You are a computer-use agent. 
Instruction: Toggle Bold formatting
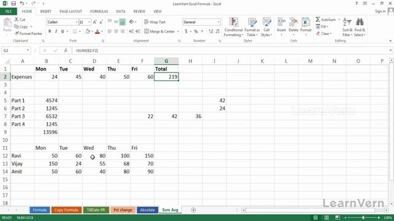click(x=50, y=31)
